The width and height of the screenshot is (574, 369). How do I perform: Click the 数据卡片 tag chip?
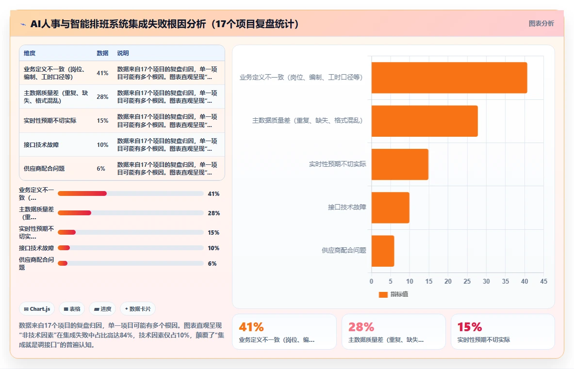138,309
